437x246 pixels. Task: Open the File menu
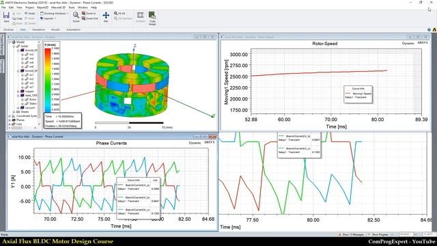[3, 8]
